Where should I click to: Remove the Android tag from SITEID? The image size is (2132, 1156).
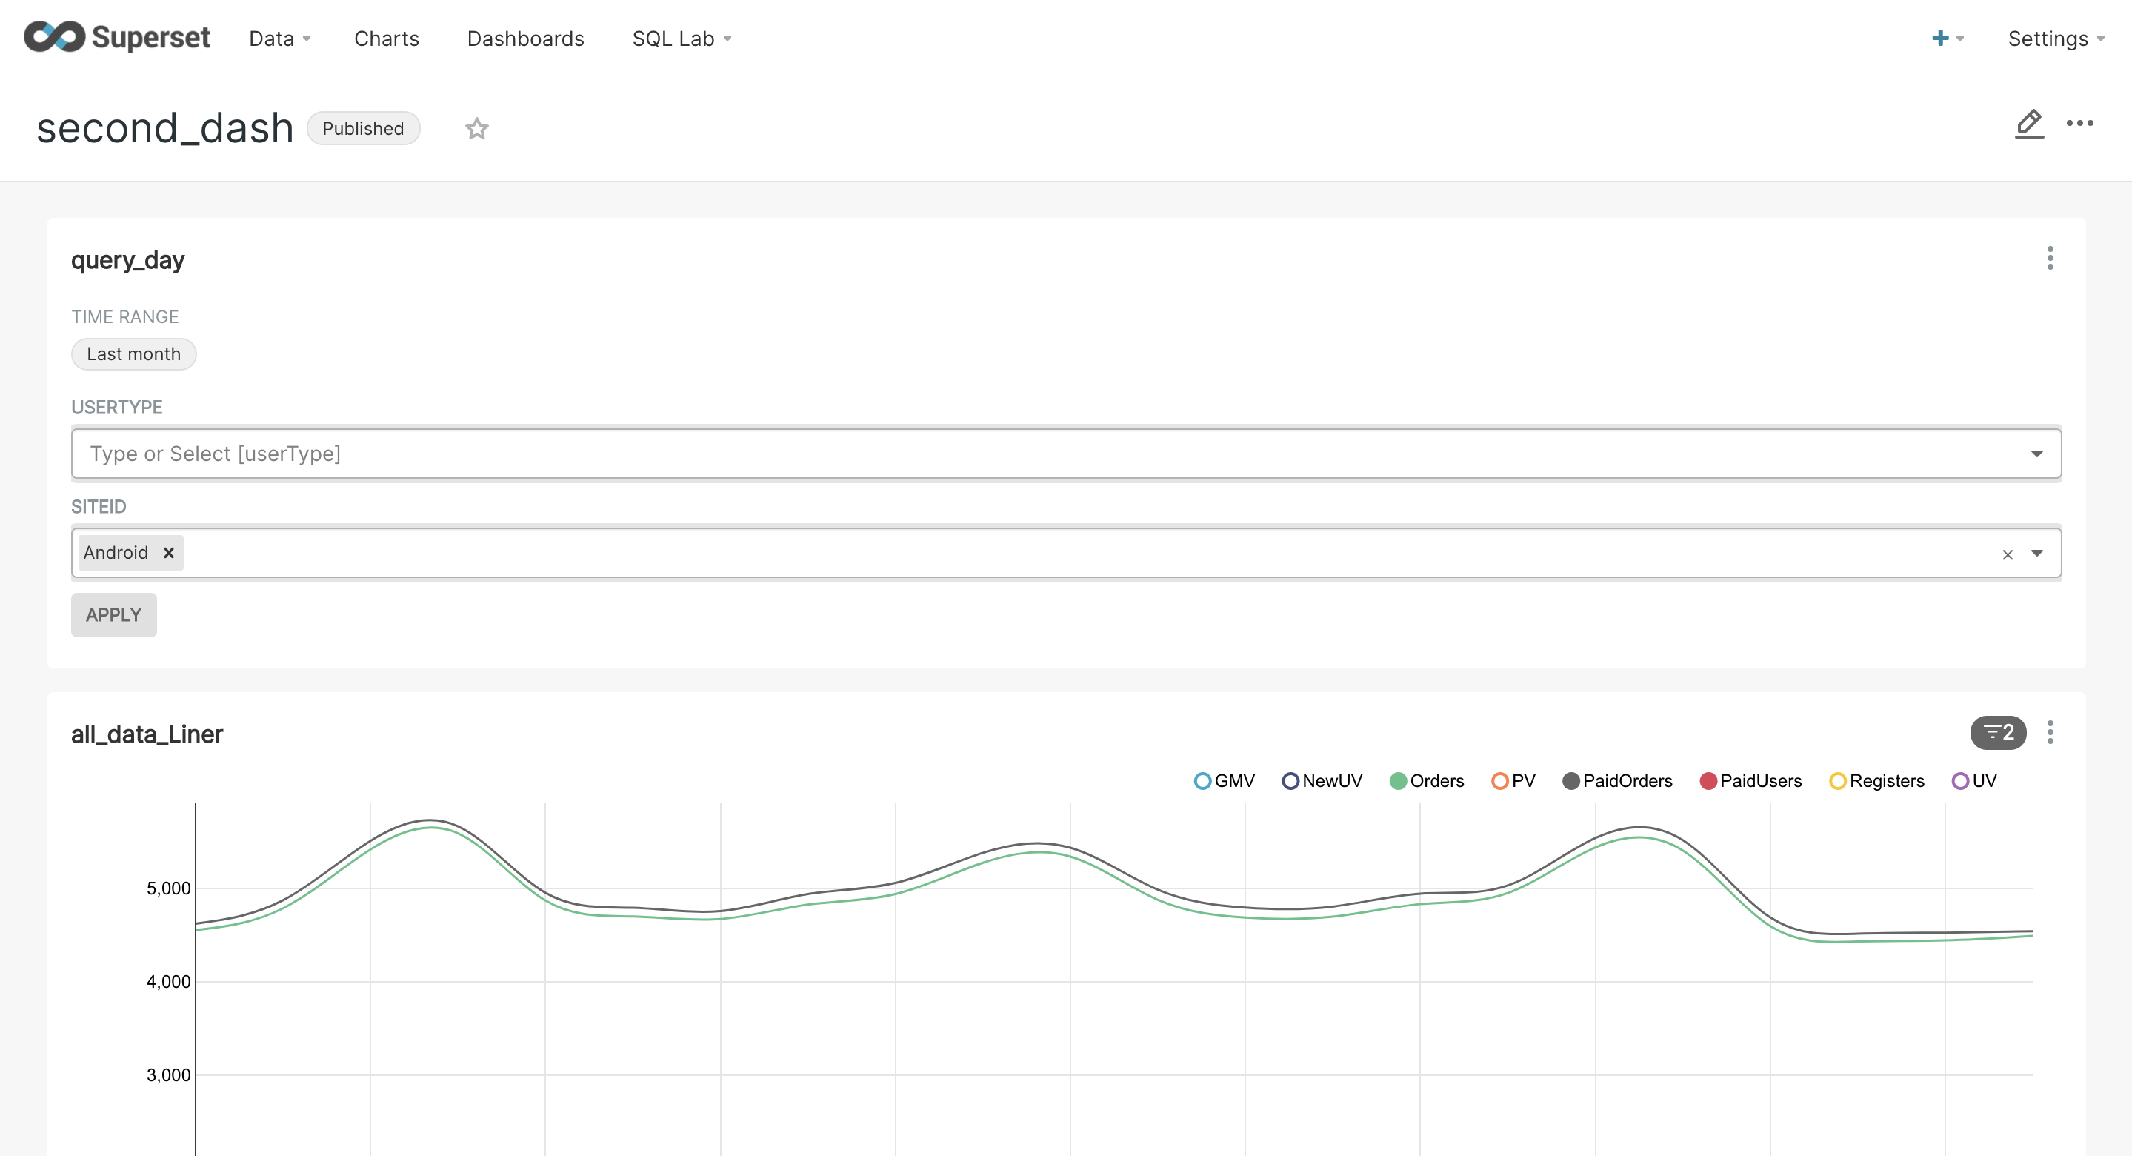[x=169, y=552]
